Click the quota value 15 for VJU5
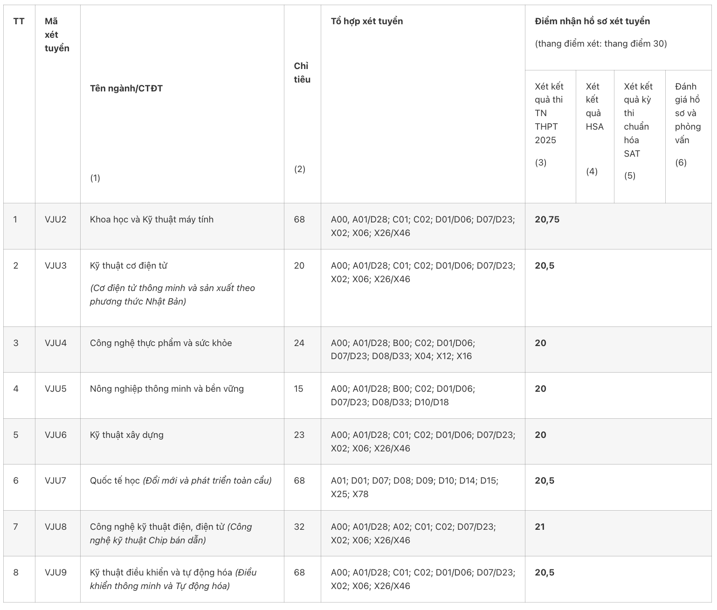Viewport: 717px width, 610px height. click(x=299, y=389)
